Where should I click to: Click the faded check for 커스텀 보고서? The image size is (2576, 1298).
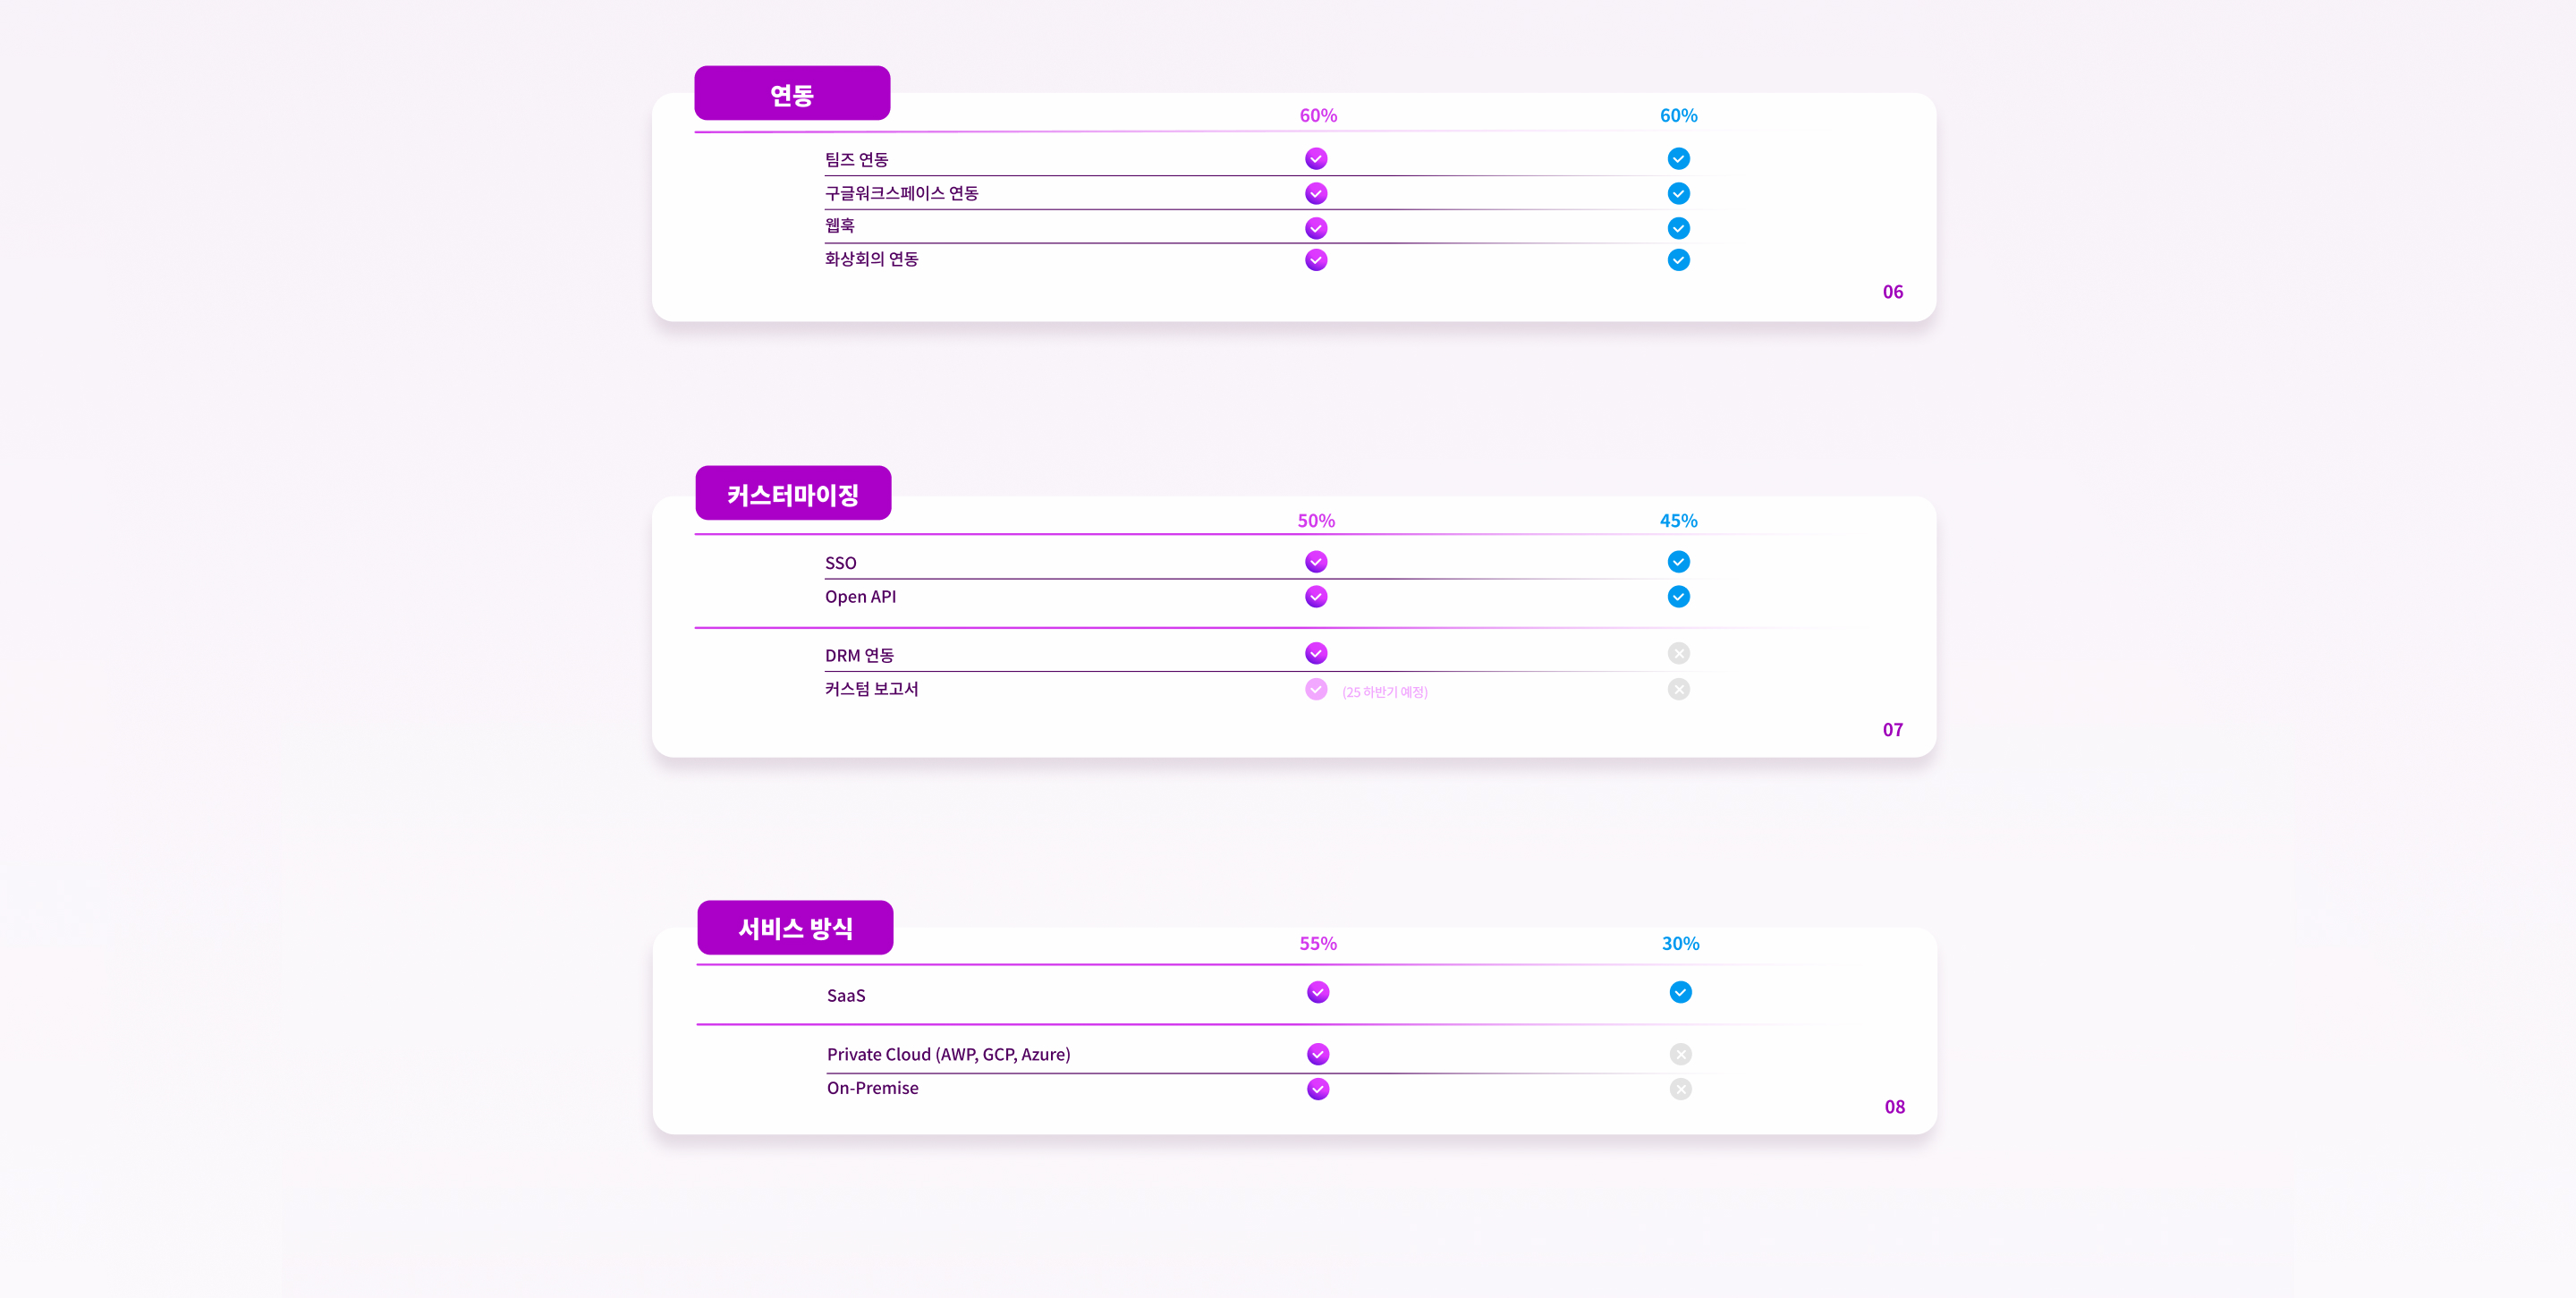coord(1316,689)
